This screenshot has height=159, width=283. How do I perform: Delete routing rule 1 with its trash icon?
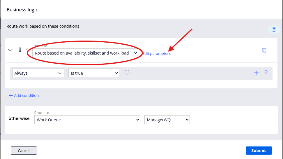click(264, 50)
